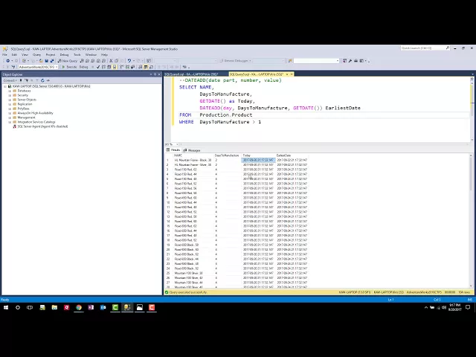
Task: Click the Find combo box in toolbar
Action: [x=316, y=61]
